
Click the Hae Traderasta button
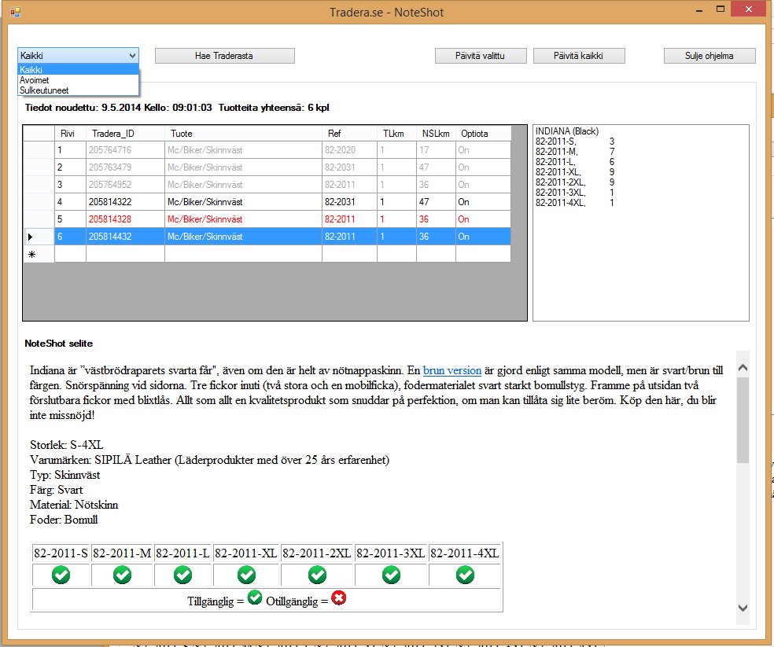click(225, 56)
